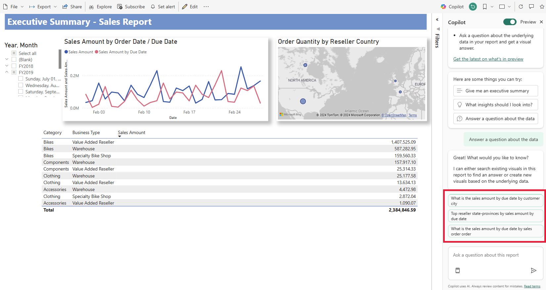Click the large North America map bubble

coord(303,101)
